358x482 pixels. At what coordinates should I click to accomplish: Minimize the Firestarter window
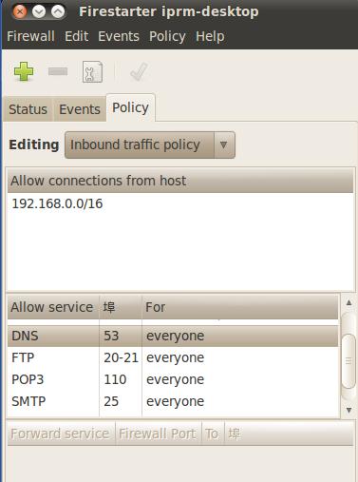click(39, 11)
